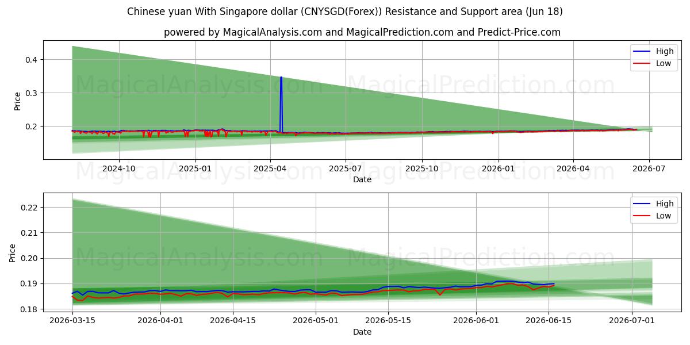This screenshot has height=345, width=690.
Task: Click the '0.20' y-axis label
Action: [29, 259]
